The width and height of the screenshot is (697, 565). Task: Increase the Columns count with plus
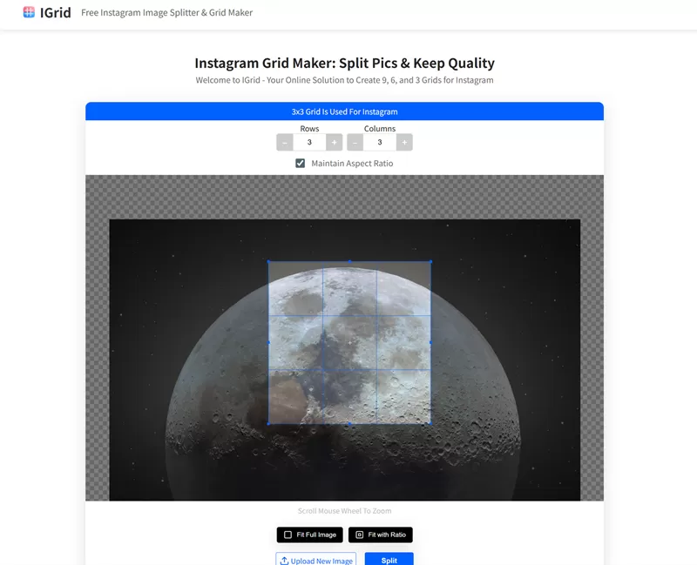click(404, 143)
